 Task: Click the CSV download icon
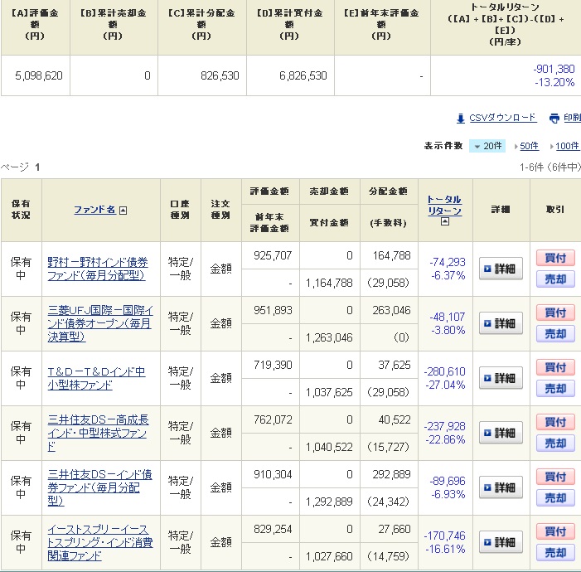pyautogui.click(x=461, y=119)
